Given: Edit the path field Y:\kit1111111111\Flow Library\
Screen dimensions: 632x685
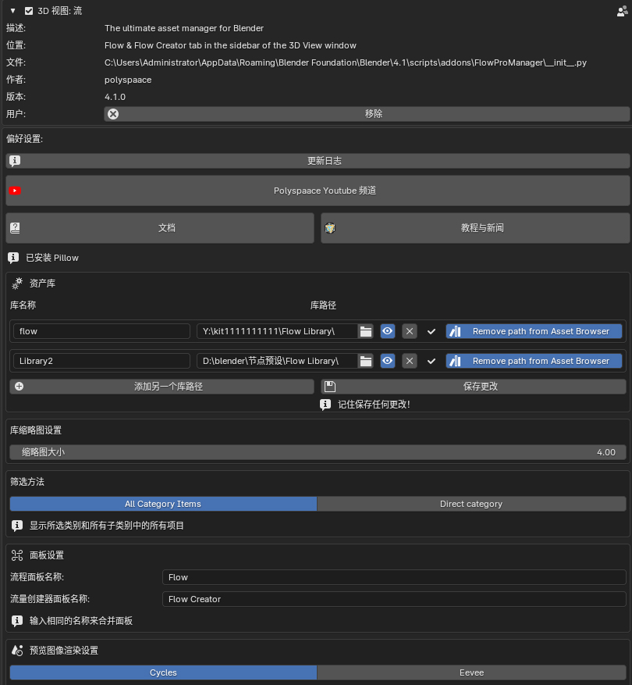Looking at the screenshot, I should 277,331.
